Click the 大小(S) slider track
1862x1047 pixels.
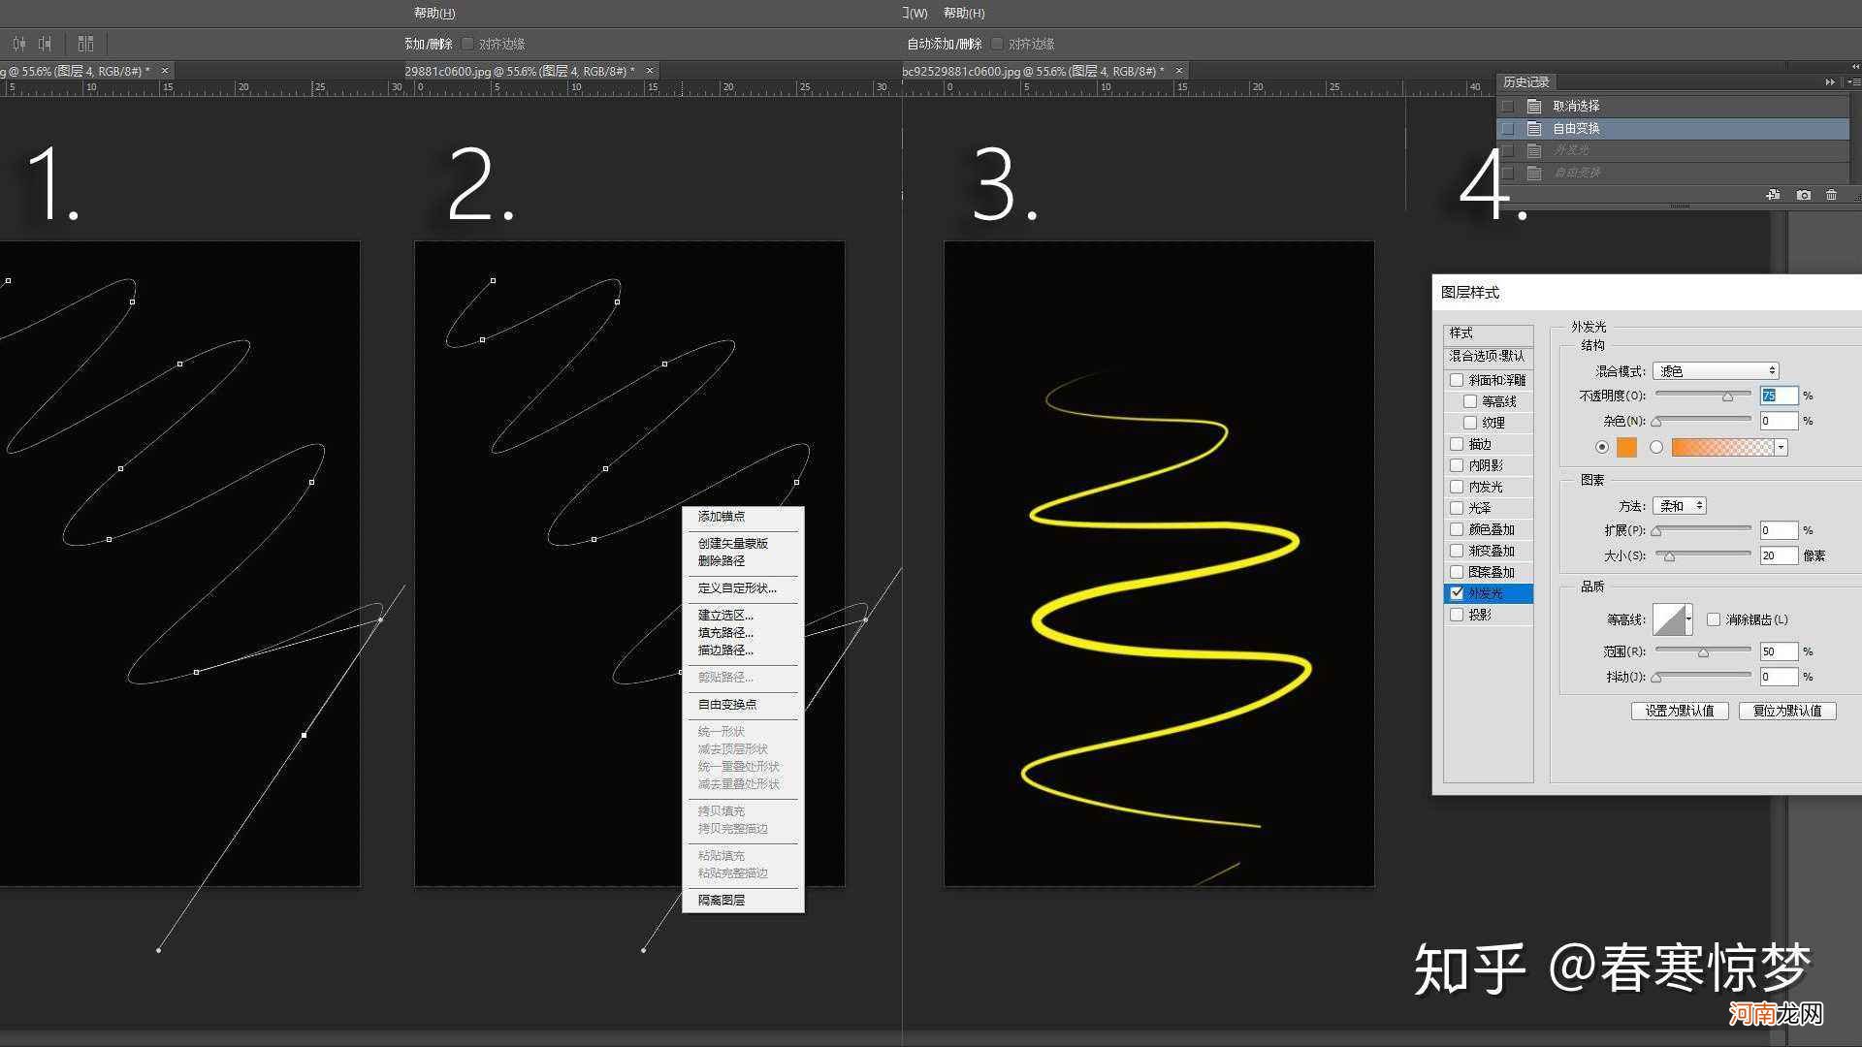1703,554
